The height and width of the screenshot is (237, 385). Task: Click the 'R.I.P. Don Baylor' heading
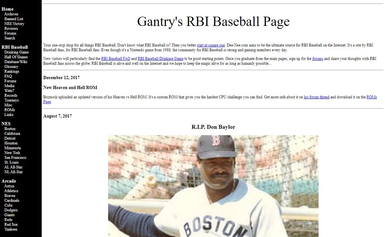coord(213,127)
